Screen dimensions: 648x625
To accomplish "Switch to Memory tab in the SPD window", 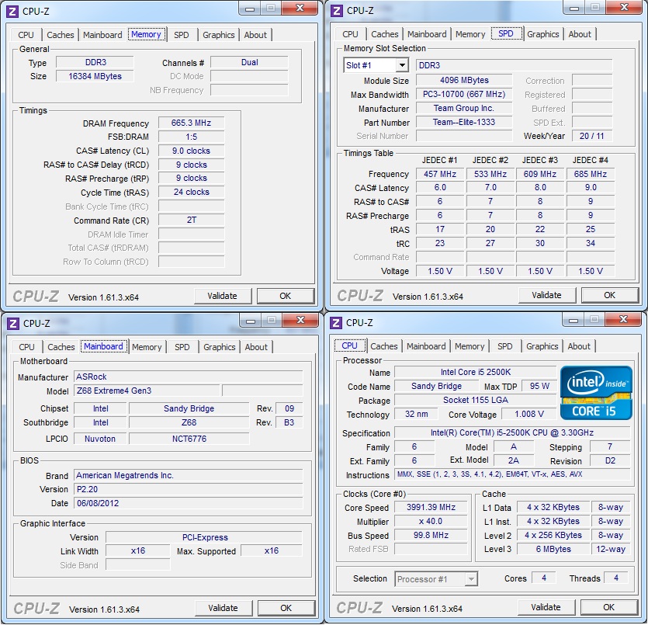I will (x=470, y=34).
